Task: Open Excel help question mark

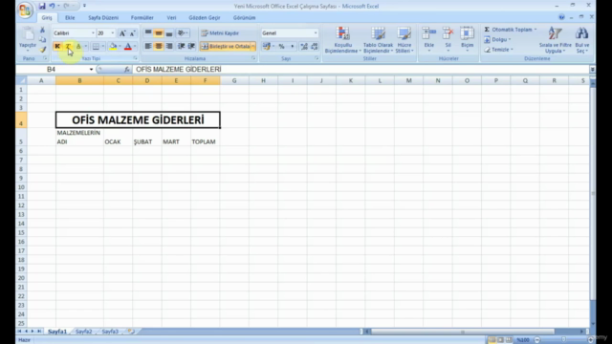Action: click(x=561, y=17)
